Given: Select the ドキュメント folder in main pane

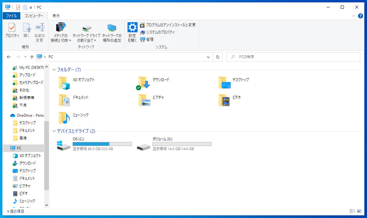Looking at the screenshot, I should [x=73, y=100].
